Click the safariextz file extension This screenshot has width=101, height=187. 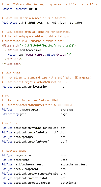[x=68, y=183]
